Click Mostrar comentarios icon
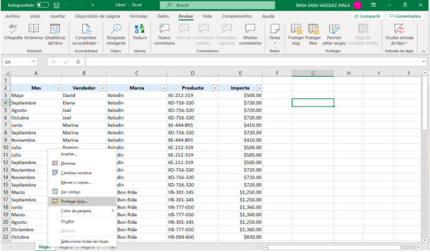This screenshot has width=430, height=252. tap(250, 34)
